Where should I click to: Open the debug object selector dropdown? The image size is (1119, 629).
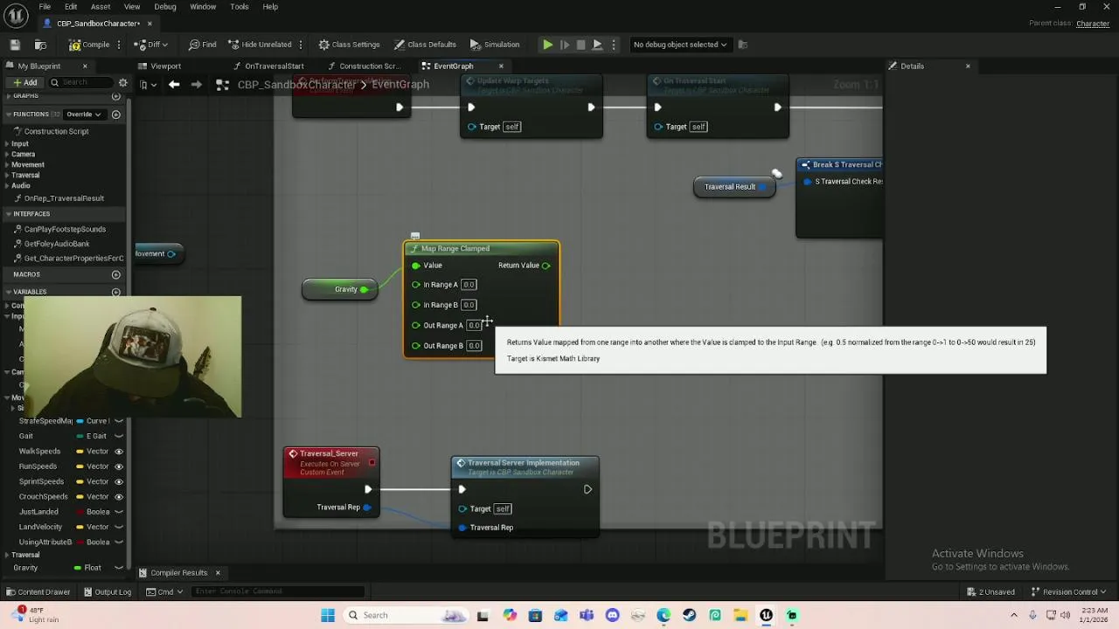click(680, 45)
